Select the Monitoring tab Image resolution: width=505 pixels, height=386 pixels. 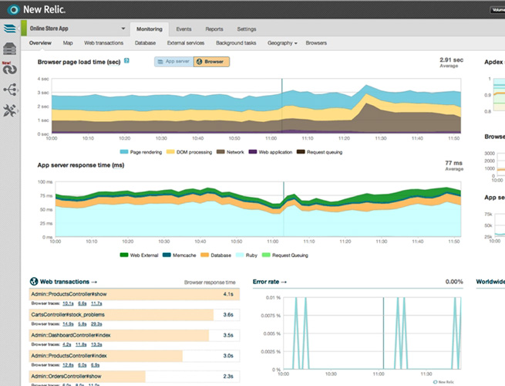tap(150, 29)
